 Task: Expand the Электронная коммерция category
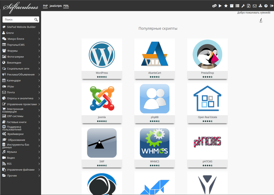coord(21,110)
